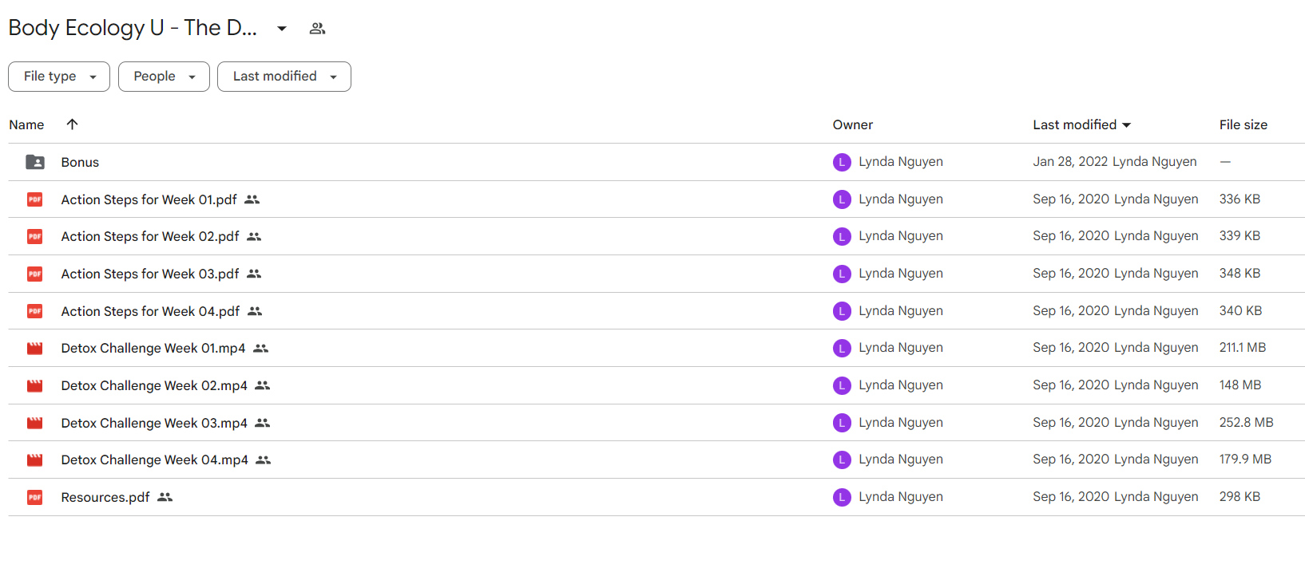Click shared icon beside Action Steps Week 01.pdf
Screen dimensions: 1305x576
[252, 199]
